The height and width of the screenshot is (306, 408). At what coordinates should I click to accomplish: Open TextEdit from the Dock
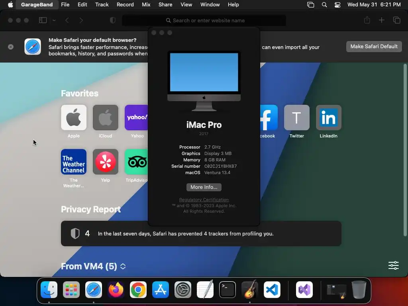click(205, 289)
